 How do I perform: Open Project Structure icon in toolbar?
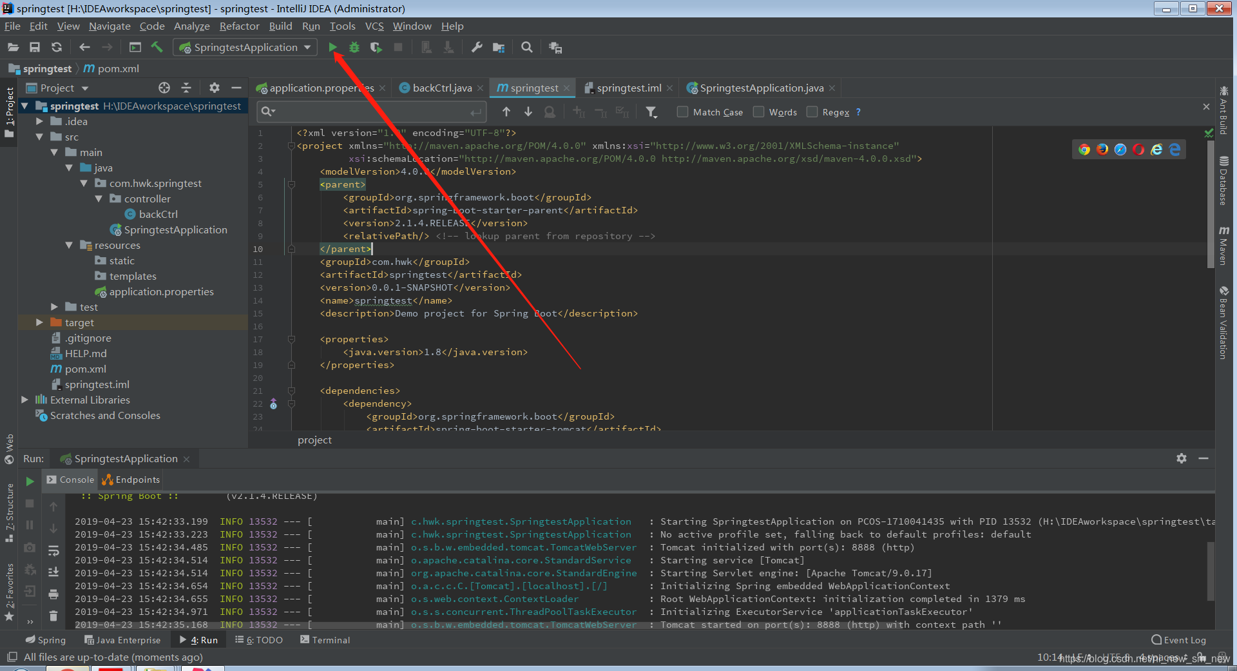pyautogui.click(x=499, y=47)
